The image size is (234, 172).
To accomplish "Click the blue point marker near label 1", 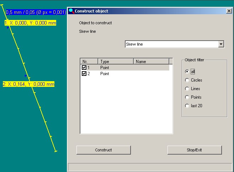I will [8, 28].
